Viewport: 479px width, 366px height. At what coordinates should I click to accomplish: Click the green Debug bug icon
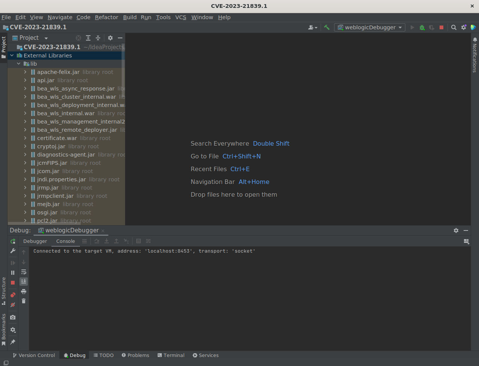pos(422,27)
